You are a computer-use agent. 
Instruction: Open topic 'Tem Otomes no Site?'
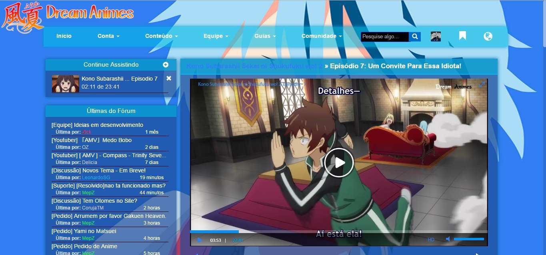pyautogui.click(x=94, y=201)
